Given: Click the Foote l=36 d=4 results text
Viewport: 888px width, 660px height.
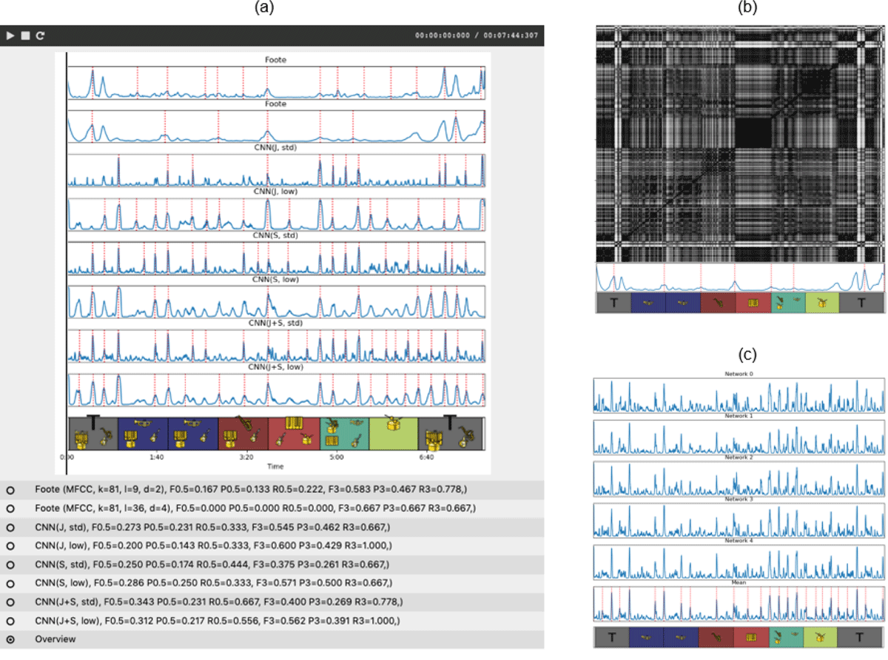Looking at the screenshot, I should pos(255,508).
